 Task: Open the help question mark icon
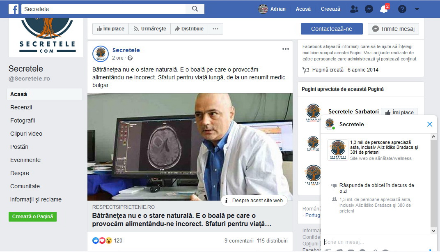pos(402,9)
